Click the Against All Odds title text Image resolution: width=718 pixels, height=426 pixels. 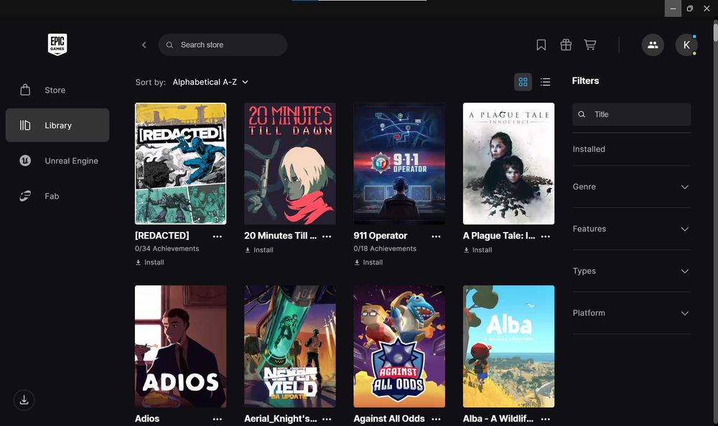(388, 419)
